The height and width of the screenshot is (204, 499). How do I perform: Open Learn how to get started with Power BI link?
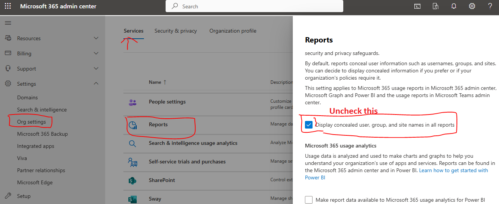coord(453,171)
